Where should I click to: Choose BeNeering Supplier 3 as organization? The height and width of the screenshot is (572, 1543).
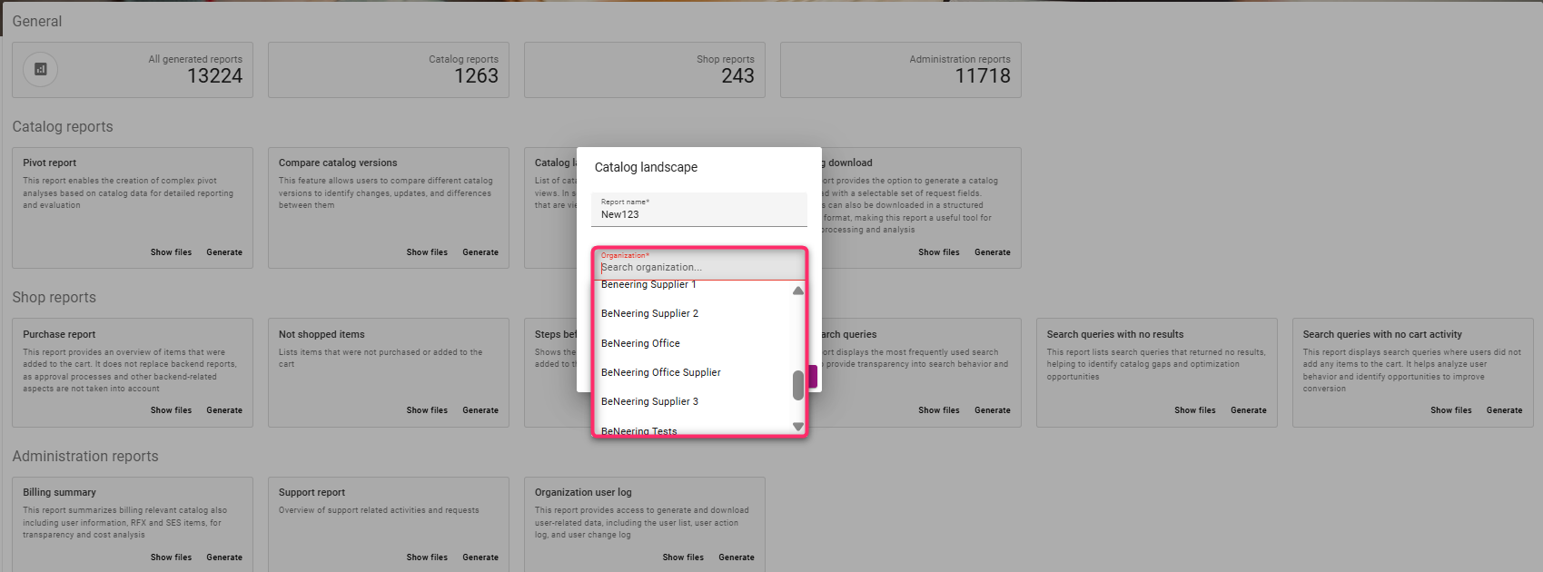(x=649, y=401)
